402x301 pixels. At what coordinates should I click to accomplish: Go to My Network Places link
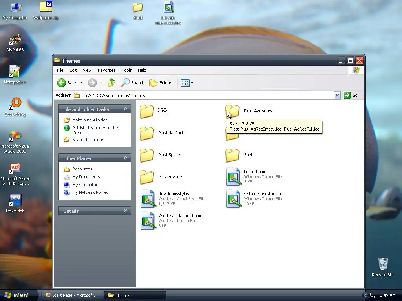(x=90, y=192)
